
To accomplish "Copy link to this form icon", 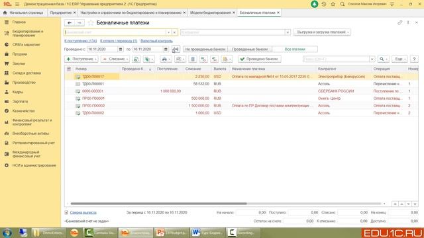I will pyautogui.click(x=399, y=22).
